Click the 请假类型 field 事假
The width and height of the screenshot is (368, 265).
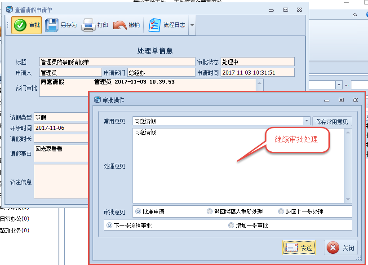[61, 117]
